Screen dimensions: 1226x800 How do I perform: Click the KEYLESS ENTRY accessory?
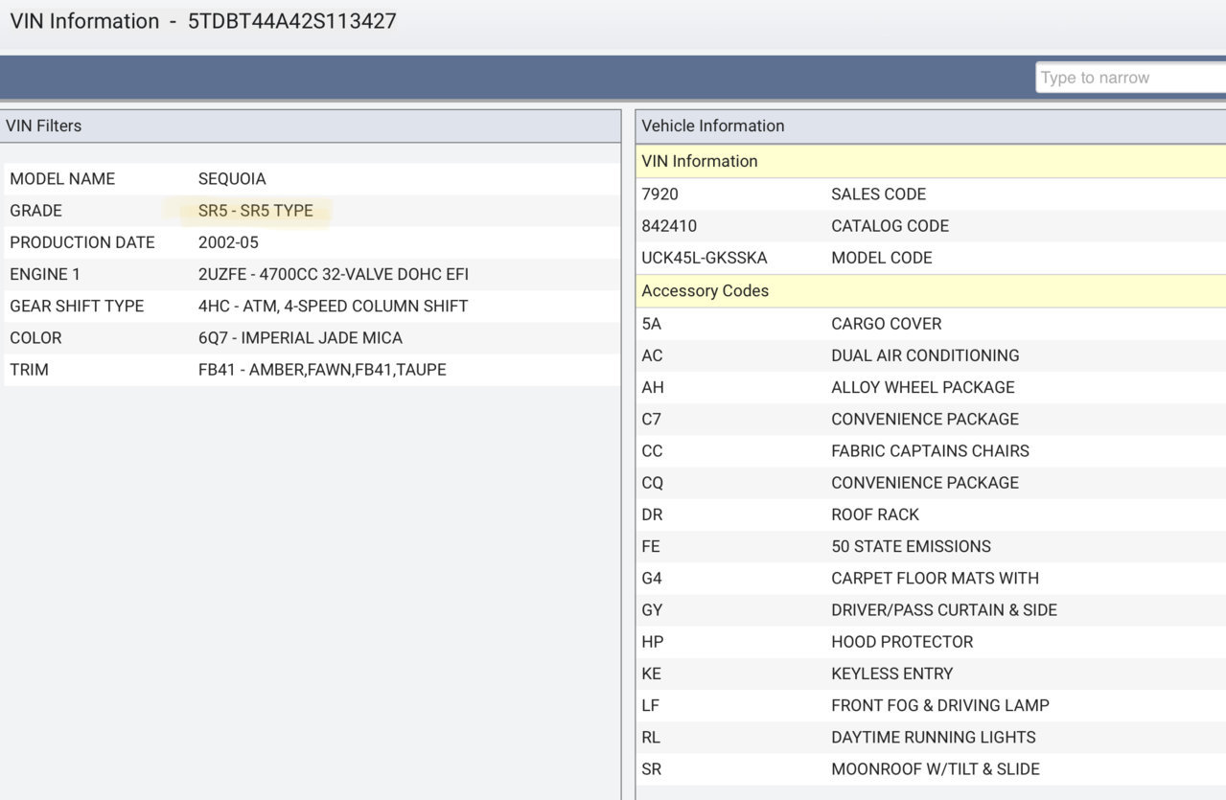(x=892, y=672)
